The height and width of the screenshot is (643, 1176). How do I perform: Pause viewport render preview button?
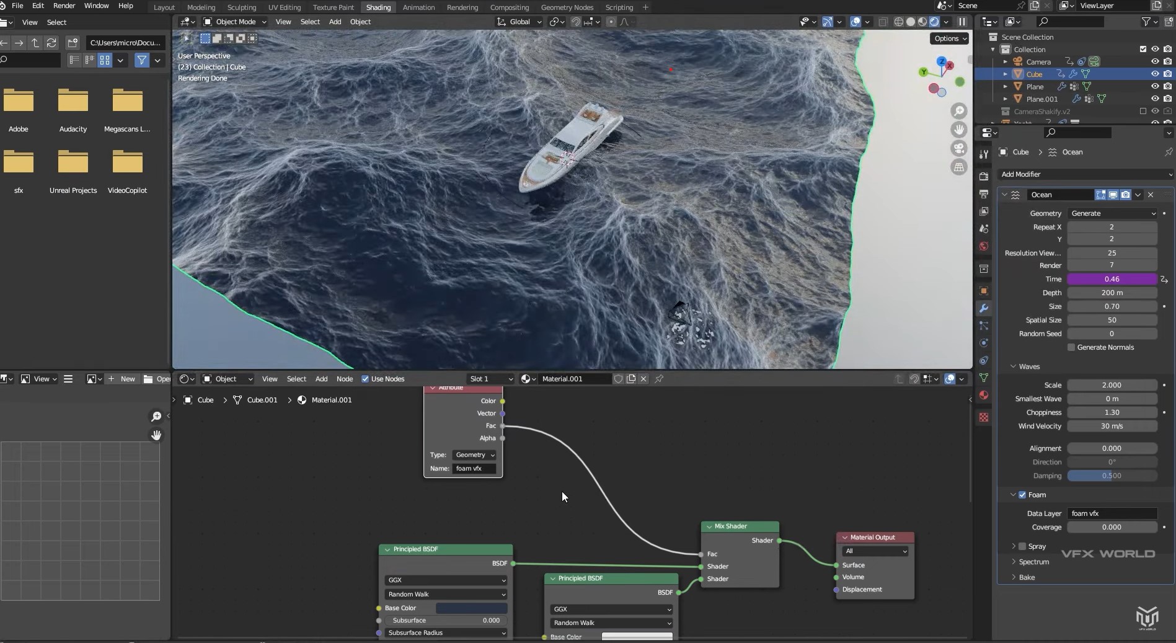click(962, 22)
